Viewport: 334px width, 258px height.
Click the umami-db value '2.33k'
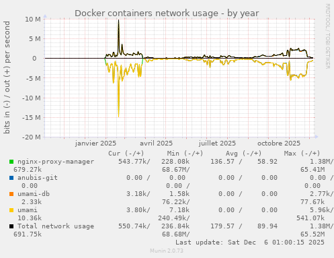(32, 202)
